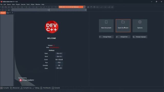This screenshot has height=92, width=164.
Task: Open the Compile Log bottom tab
Action: (x=26, y=88)
